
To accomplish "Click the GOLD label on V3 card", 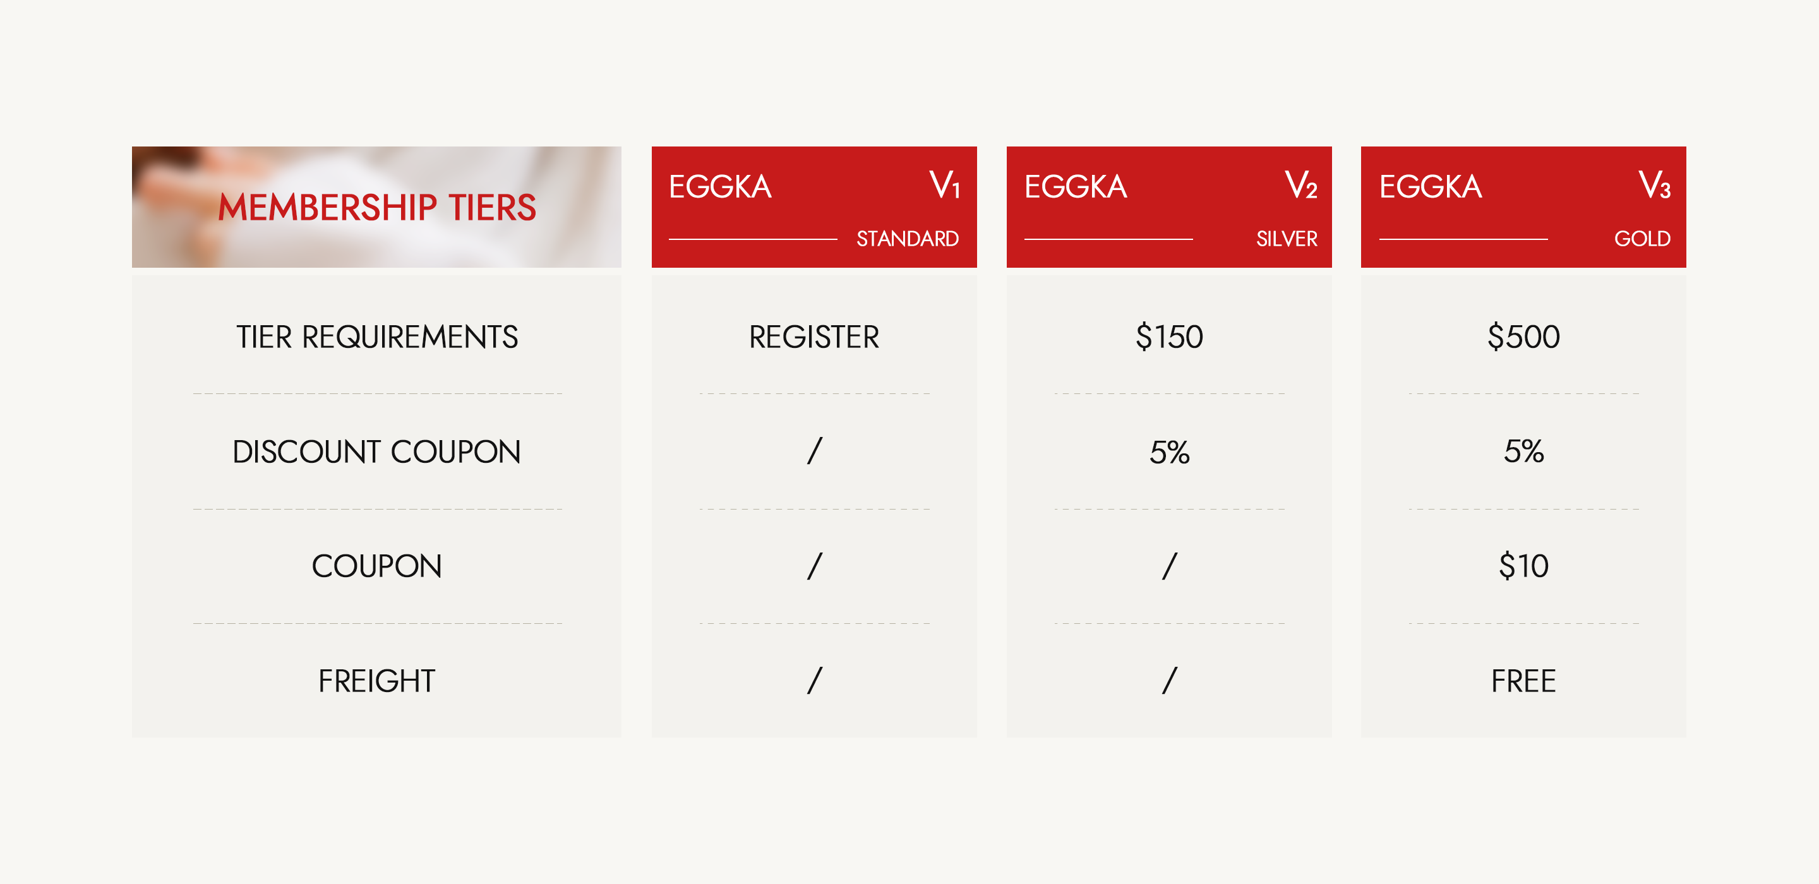I will tap(1642, 239).
